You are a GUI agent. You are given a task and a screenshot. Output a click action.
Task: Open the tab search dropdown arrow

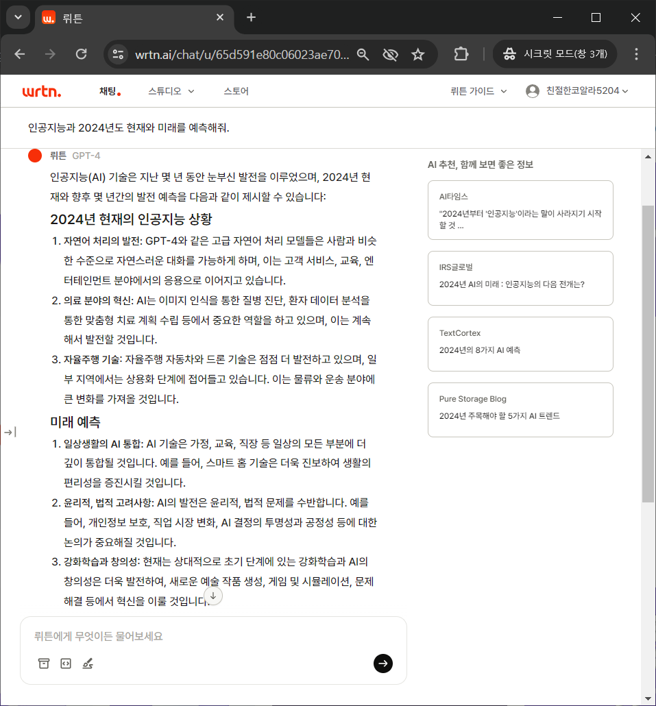(18, 18)
